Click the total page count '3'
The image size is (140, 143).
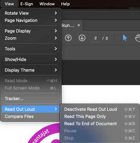click(x=106, y=38)
